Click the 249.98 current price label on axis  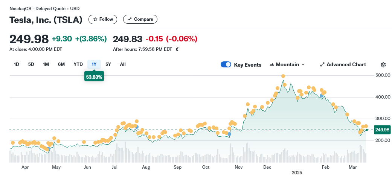pos(382,130)
